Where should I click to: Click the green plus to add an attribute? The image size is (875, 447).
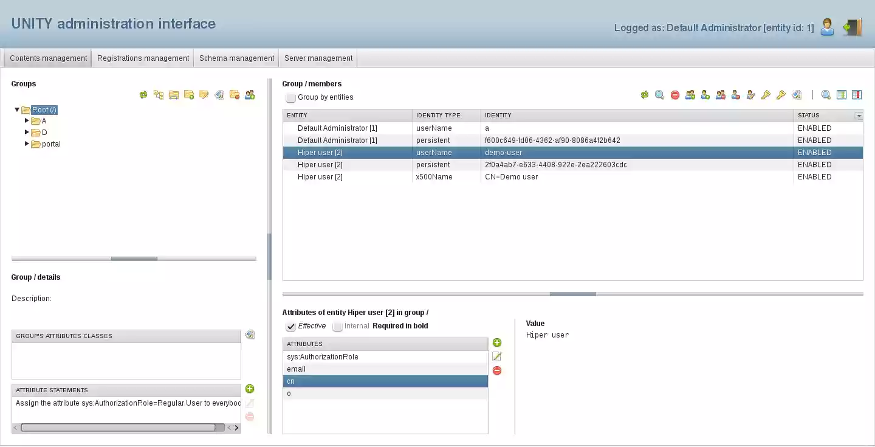coord(497,342)
